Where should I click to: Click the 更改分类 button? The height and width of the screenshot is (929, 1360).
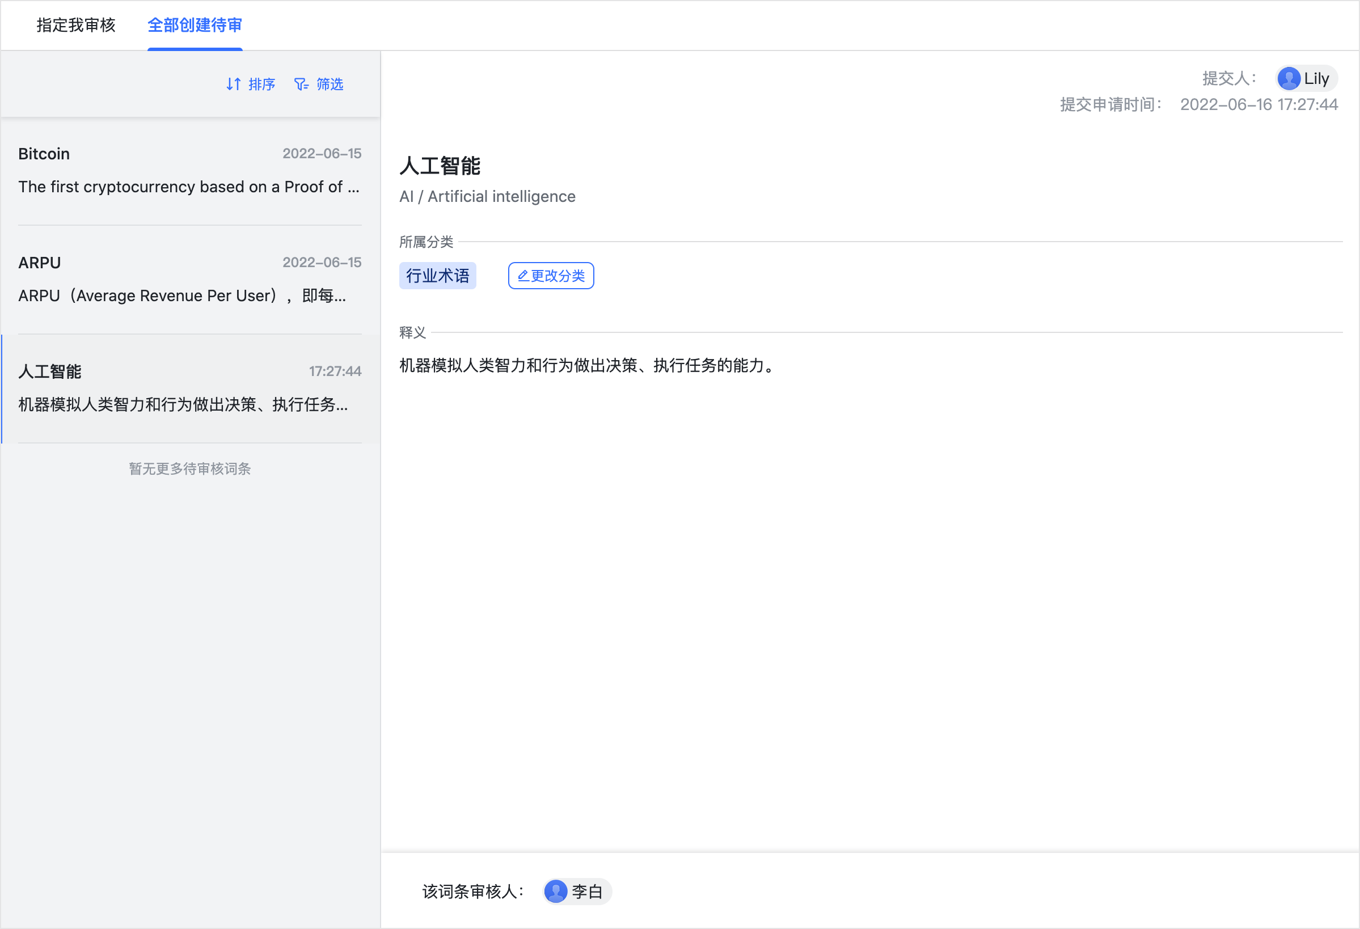[551, 276]
